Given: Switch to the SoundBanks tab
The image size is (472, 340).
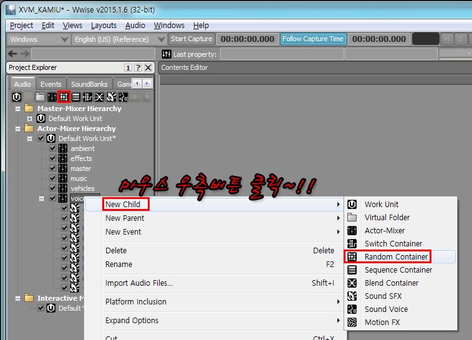Looking at the screenshot, I should (x=89, y=84).
